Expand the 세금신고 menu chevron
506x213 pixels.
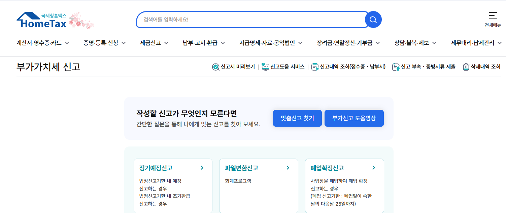point(166,43)
